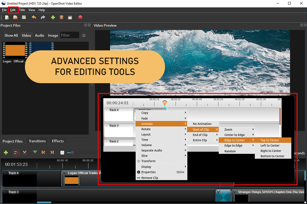Choose Edge to Center animation
This screenshot has height=204, width=307.
[x=237, y=140]
